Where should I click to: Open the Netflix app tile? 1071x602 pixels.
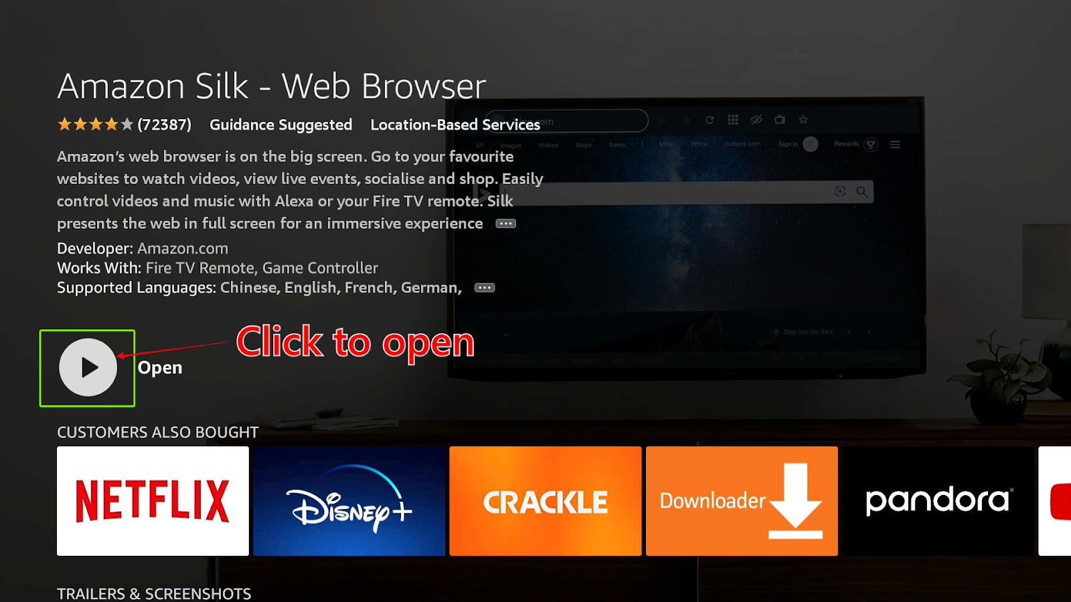pyautogui.click(x=153, y=501)
